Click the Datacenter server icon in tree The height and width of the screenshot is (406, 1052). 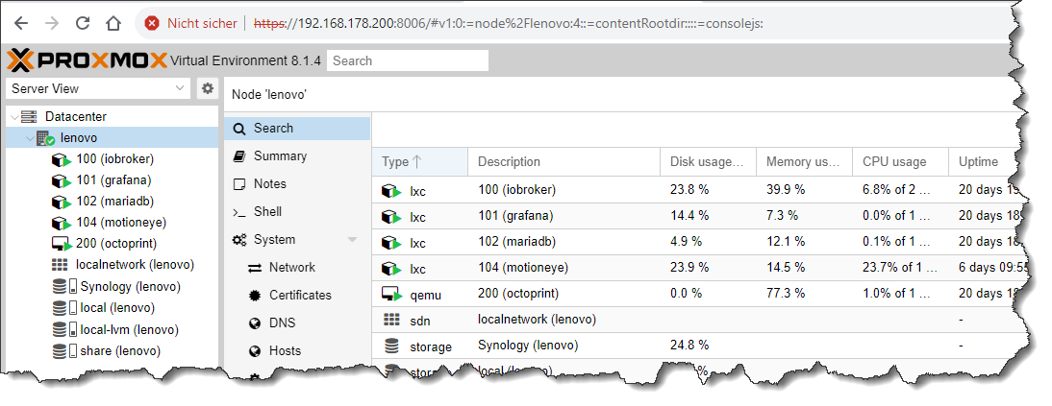coord(28,116)
